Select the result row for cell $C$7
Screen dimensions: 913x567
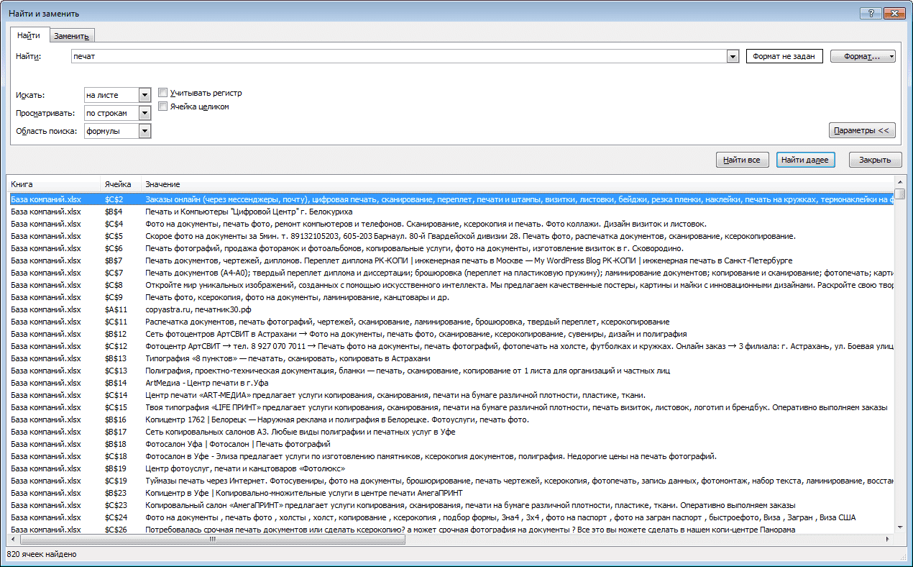coord(450,273)
